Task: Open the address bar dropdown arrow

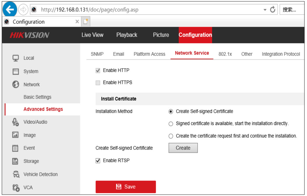Action: 265,10
